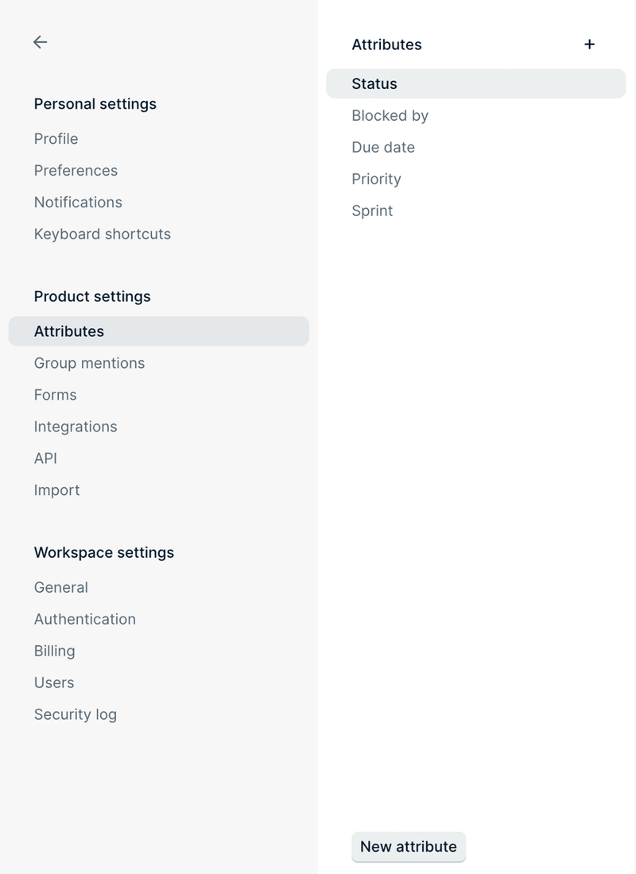The width and height of the screenshot is (636, 874).
Task: Open the Users settings page
Action: (54, 682)
